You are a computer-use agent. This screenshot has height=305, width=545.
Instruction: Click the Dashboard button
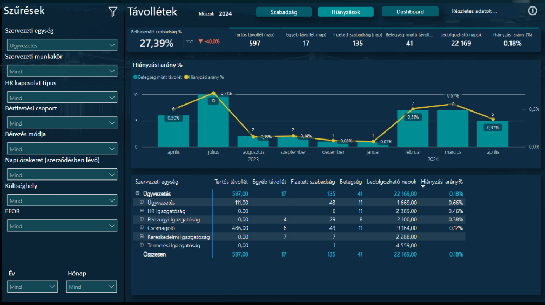point(409,12)
